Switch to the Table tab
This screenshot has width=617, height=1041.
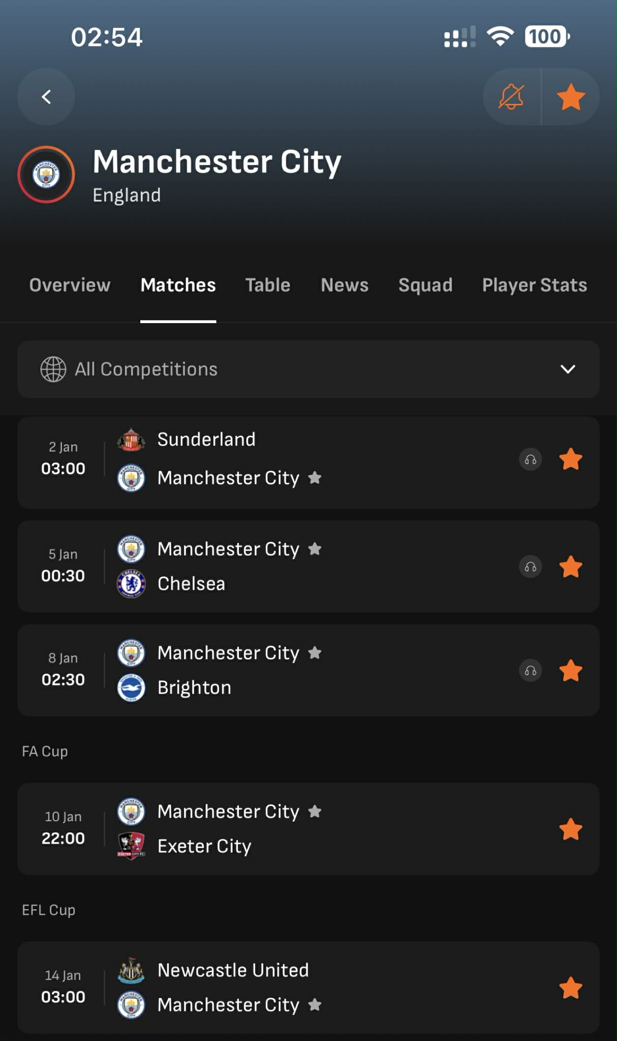268,285
